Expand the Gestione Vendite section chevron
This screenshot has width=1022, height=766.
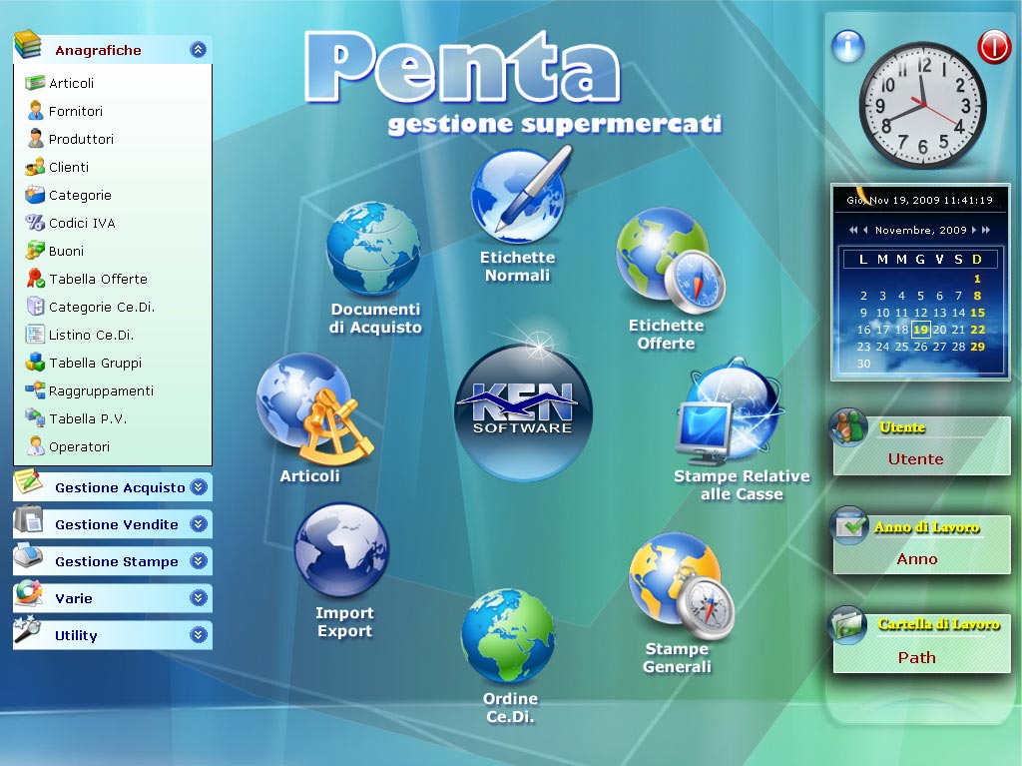[199, 524]
